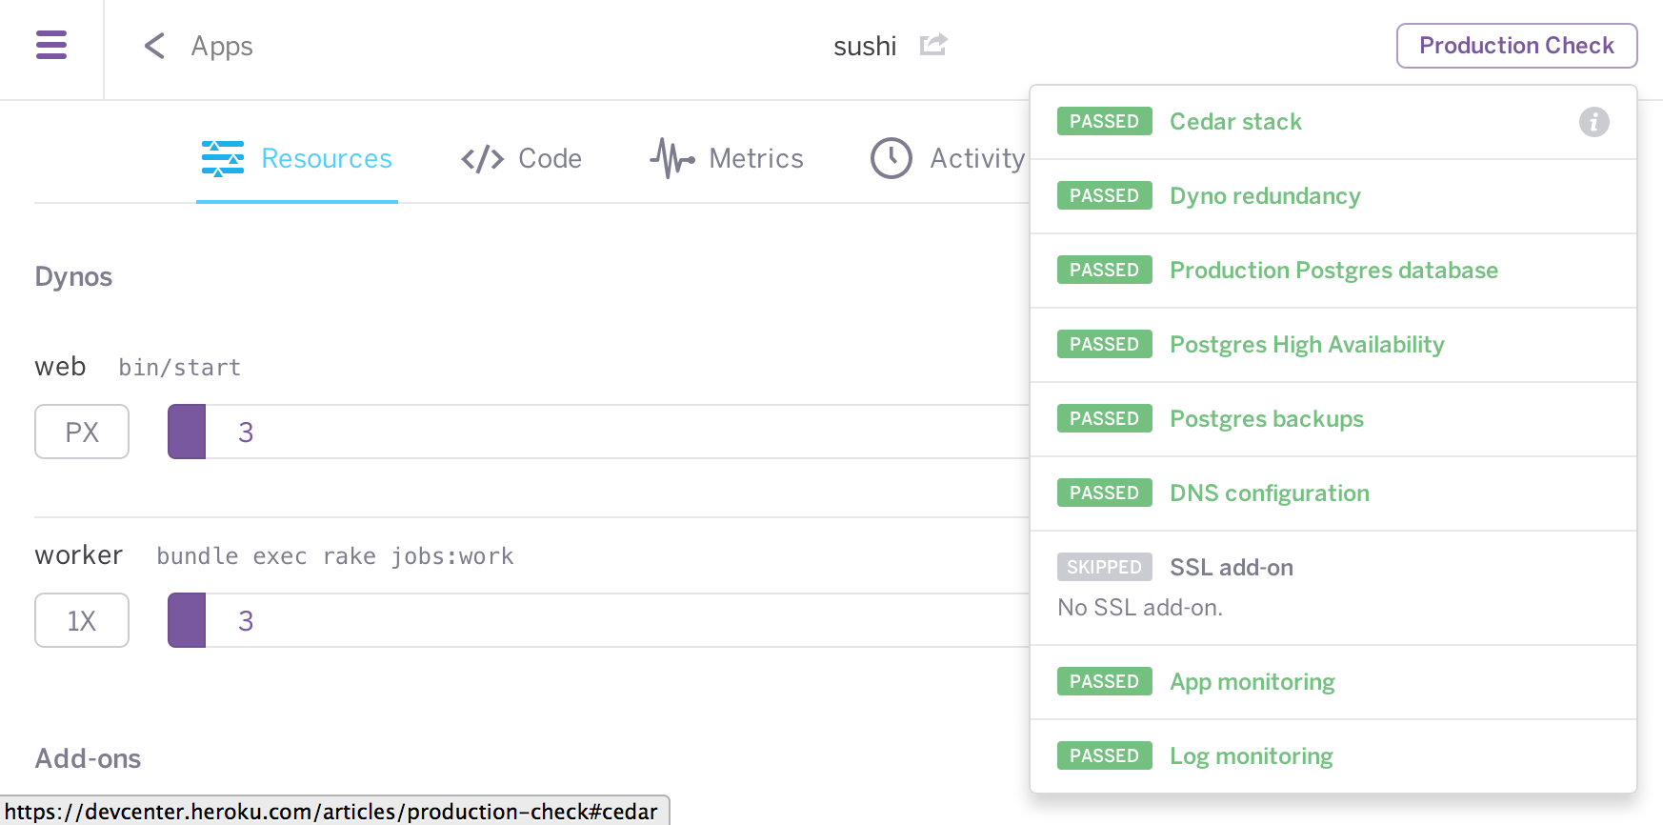
Task: Open Production Postgres database check link
Action: coord(1333,271)
